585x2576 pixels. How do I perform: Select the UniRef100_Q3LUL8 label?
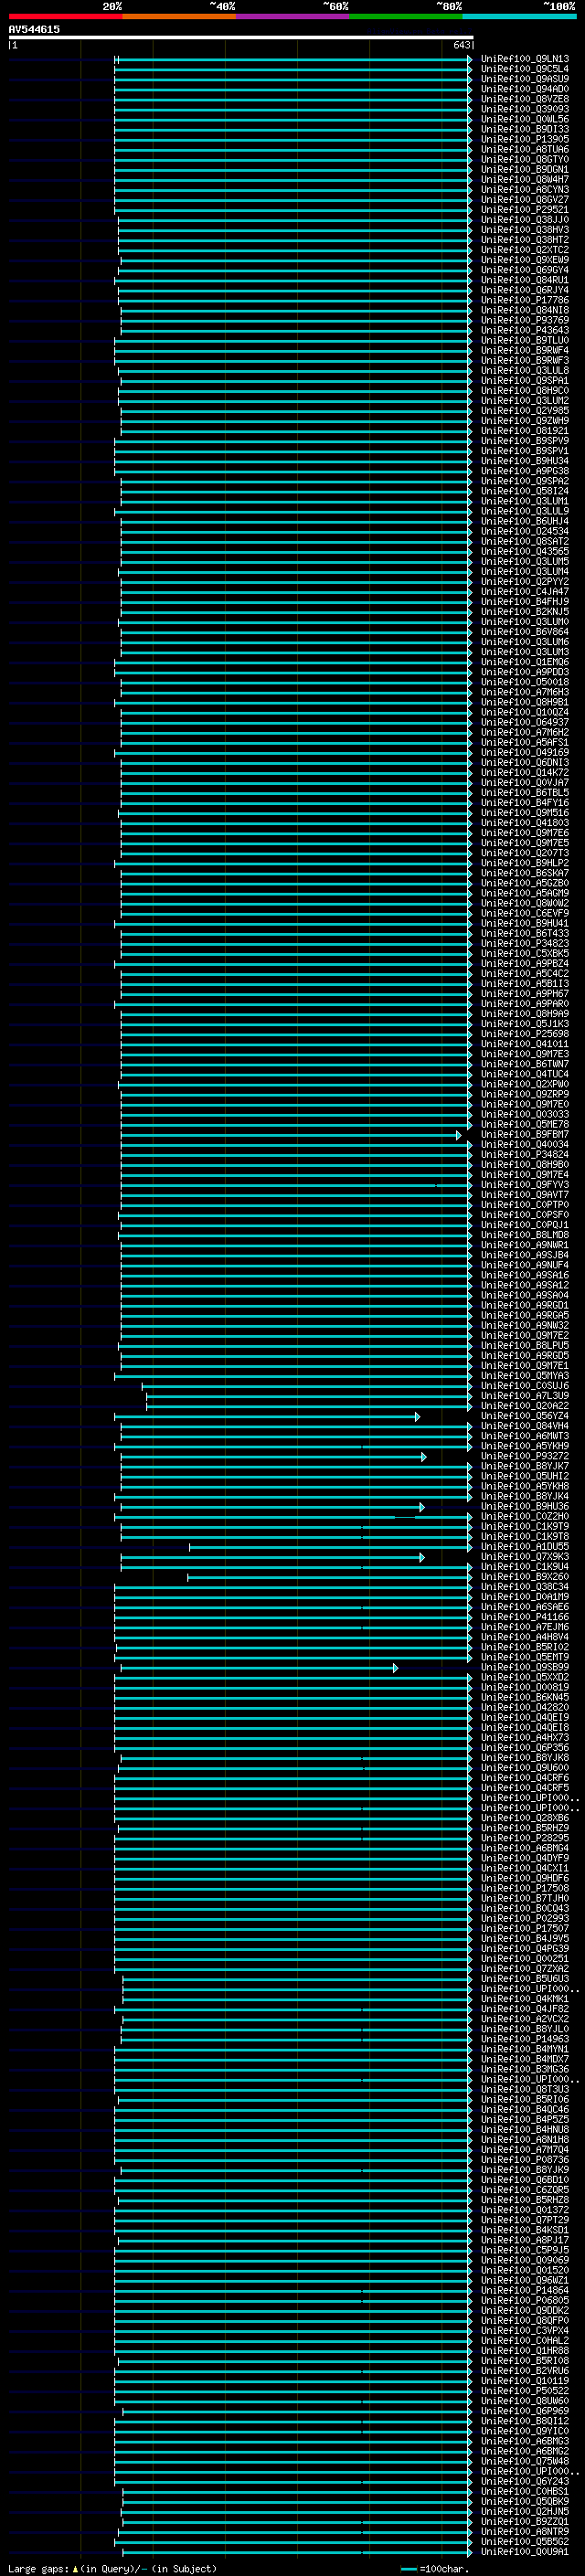click(x=525, y=371)
